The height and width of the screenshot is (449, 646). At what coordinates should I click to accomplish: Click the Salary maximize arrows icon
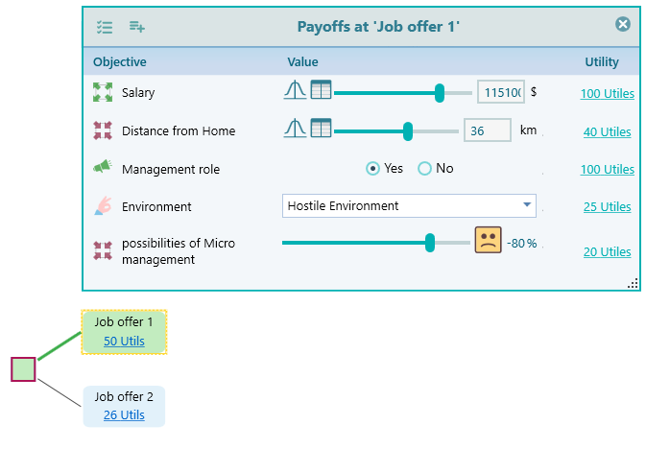(103, 93)
